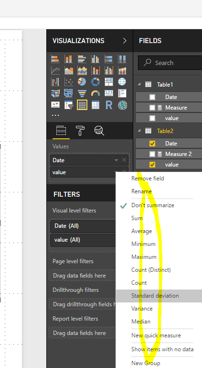Select the Shape map visual
The width and height of the screenshot is (202, 368).
click(x=69, y=93)
